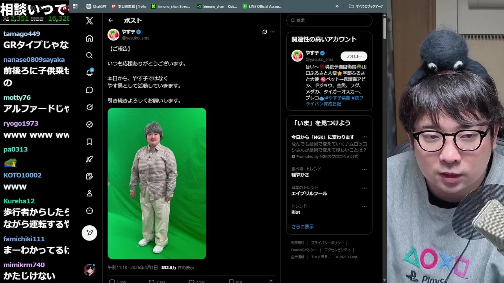Open the post's three-dot more menu
Image resolution: width=504 pixels, height=283 pixels.
(272, 32)
